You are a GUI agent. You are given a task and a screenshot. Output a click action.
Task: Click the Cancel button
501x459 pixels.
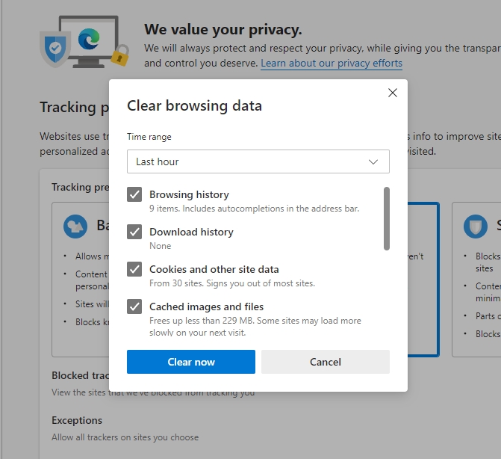point(326,362)
